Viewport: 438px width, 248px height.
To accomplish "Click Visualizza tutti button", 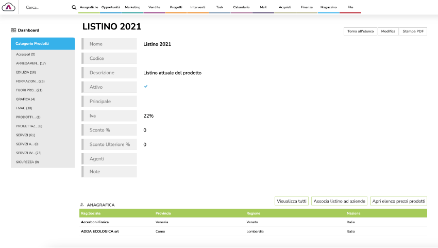I will 292,201.
